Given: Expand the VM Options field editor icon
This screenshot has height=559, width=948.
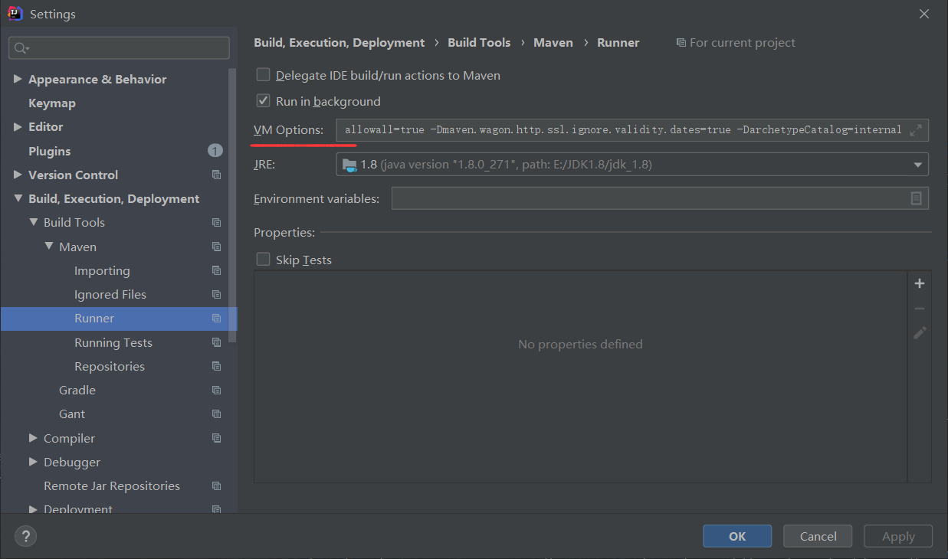Looking at the screenshot, I should point(915,130).
